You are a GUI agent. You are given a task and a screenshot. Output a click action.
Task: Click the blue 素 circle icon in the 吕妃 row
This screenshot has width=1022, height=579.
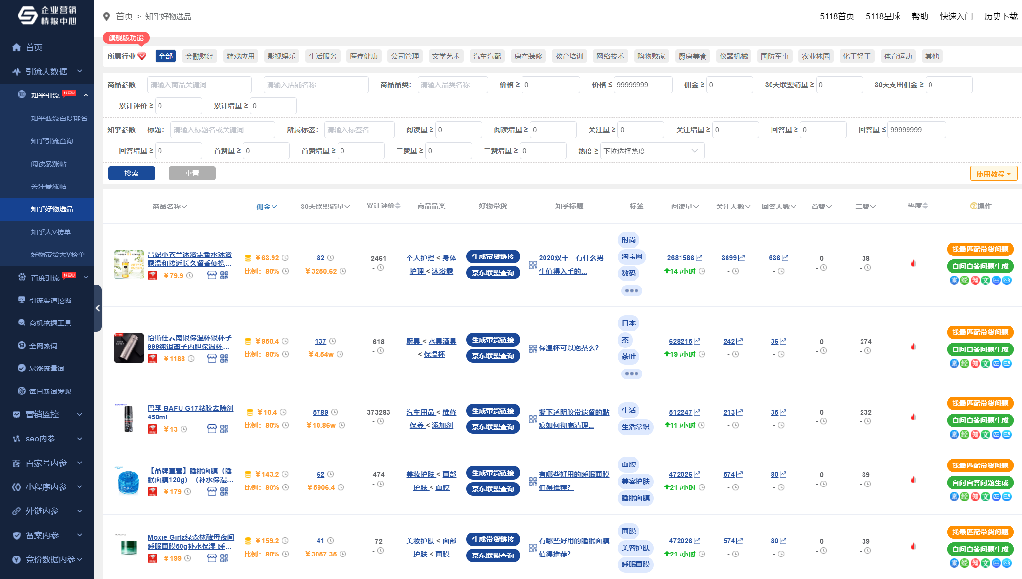954,280
